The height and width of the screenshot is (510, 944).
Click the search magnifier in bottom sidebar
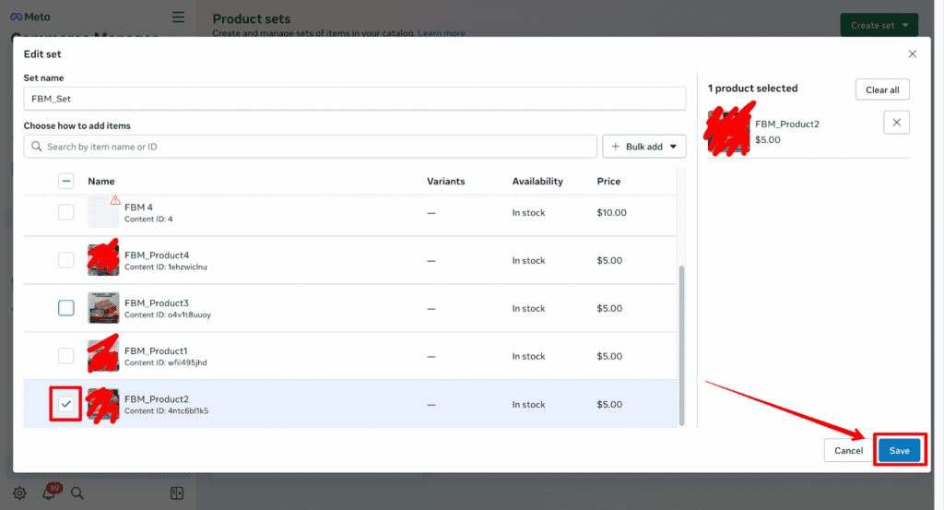77,493
